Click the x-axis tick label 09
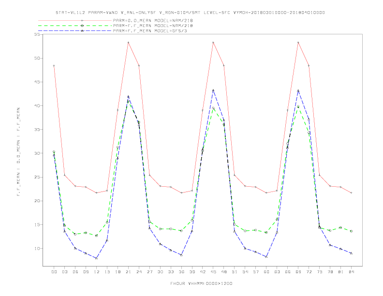Image resolution: width=383 pixels, height=296 pixels. click(x=86, y=272)
